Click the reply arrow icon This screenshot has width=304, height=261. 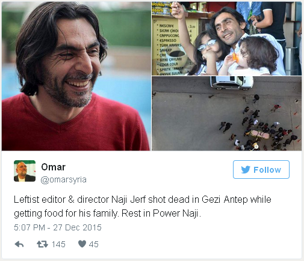[19, 244]
